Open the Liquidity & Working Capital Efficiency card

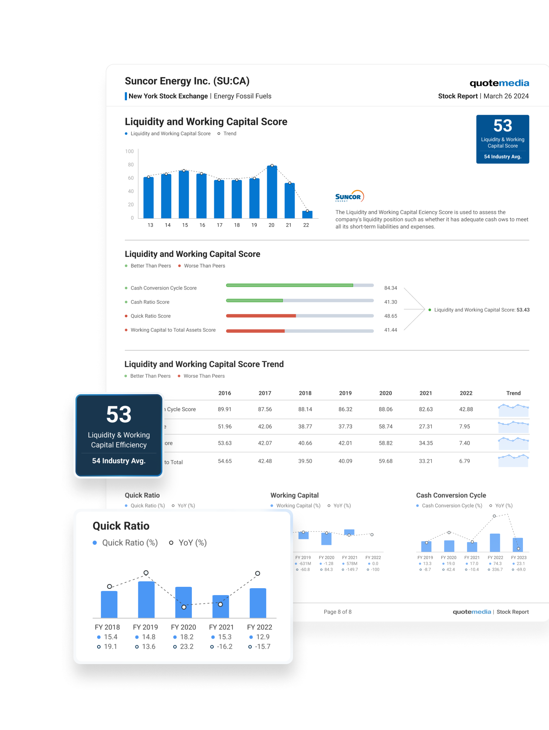point(119,435)
